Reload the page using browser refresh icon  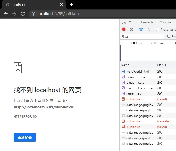click(23, 14)
